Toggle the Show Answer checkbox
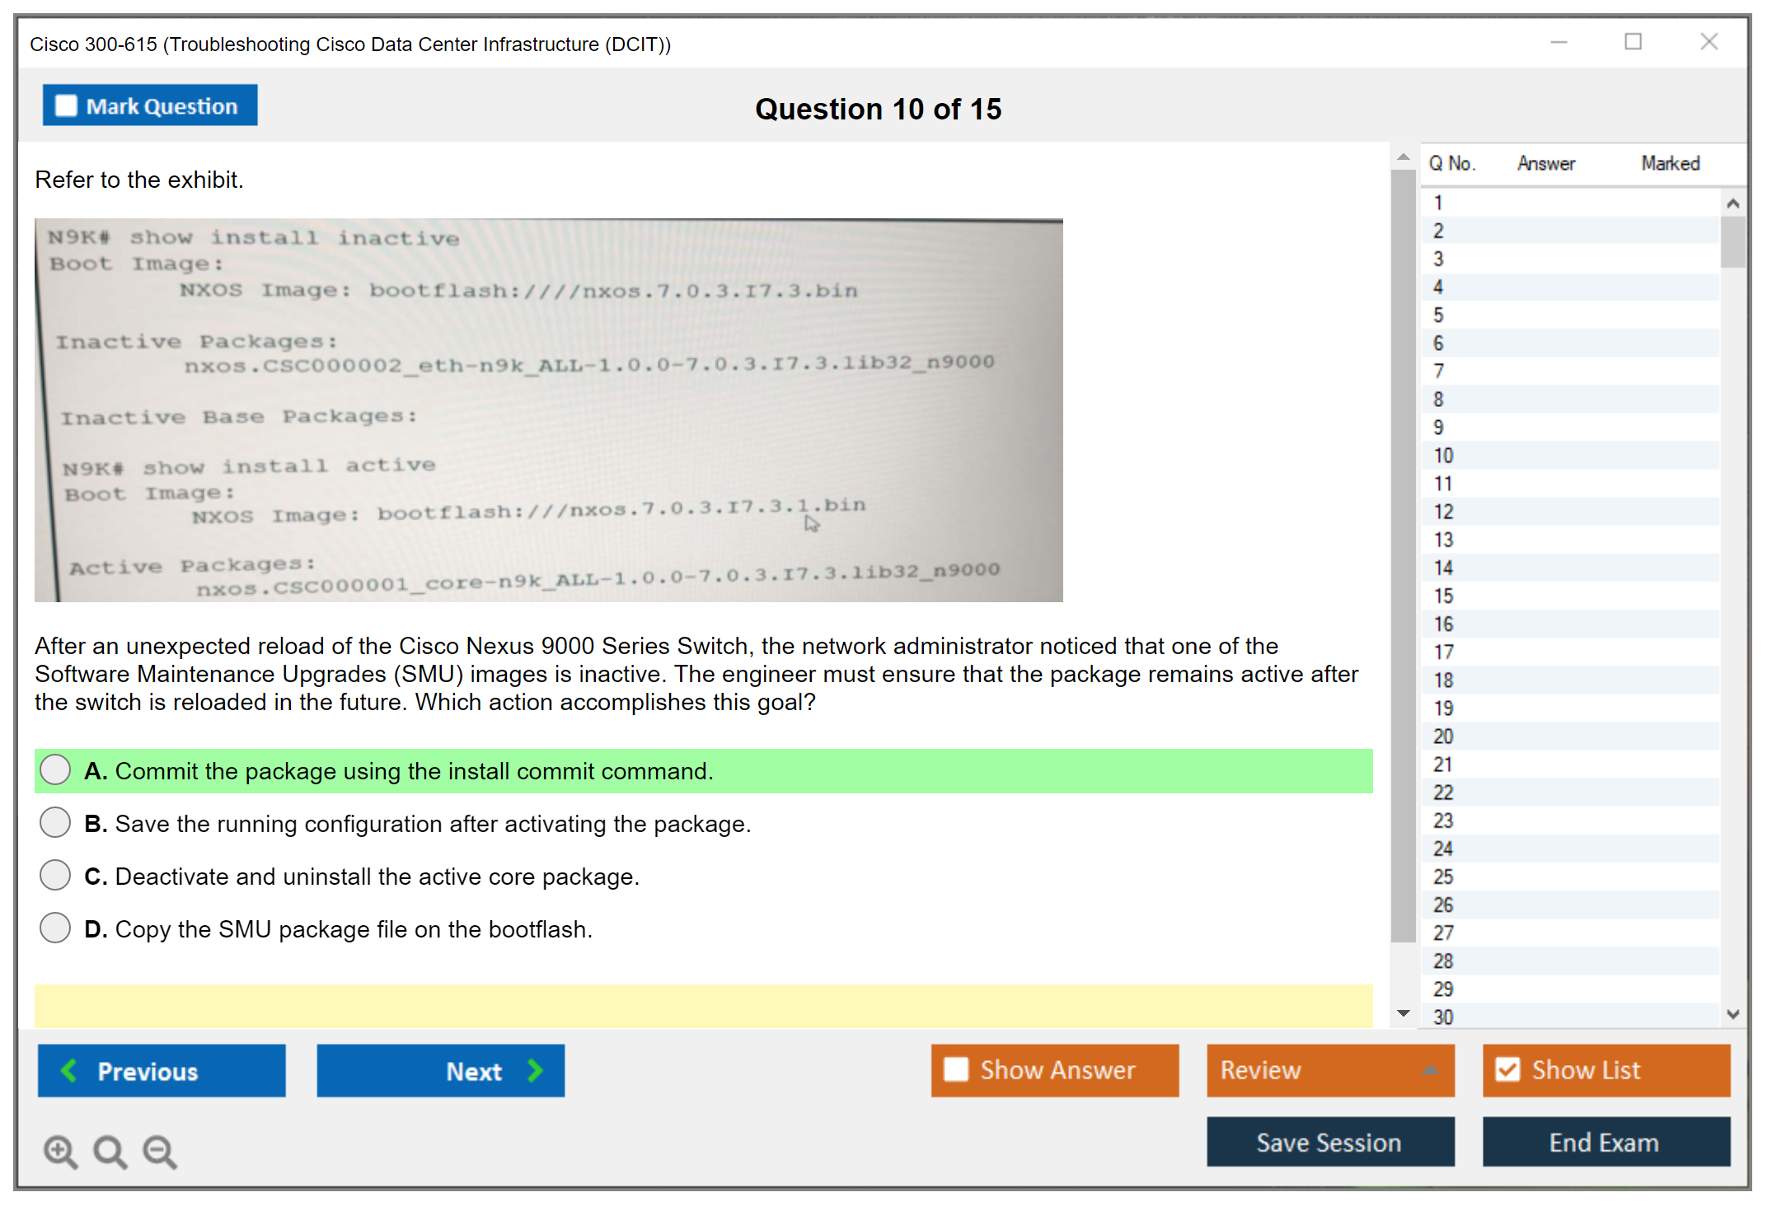The image size is (1772, 1211). (x=956, y=1069)
